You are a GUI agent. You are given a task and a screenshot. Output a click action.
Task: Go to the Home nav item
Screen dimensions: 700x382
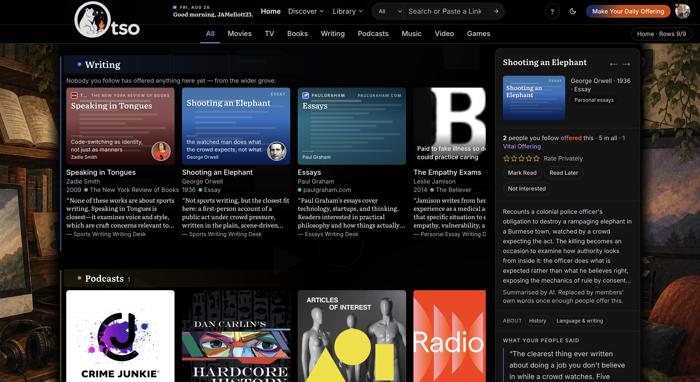tap(271, 11)
